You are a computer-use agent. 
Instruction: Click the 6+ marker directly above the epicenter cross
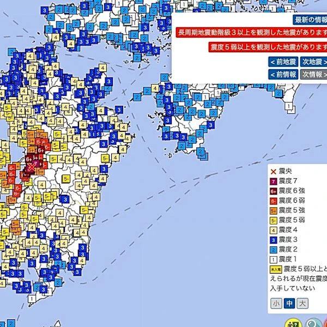pos(29,160)
